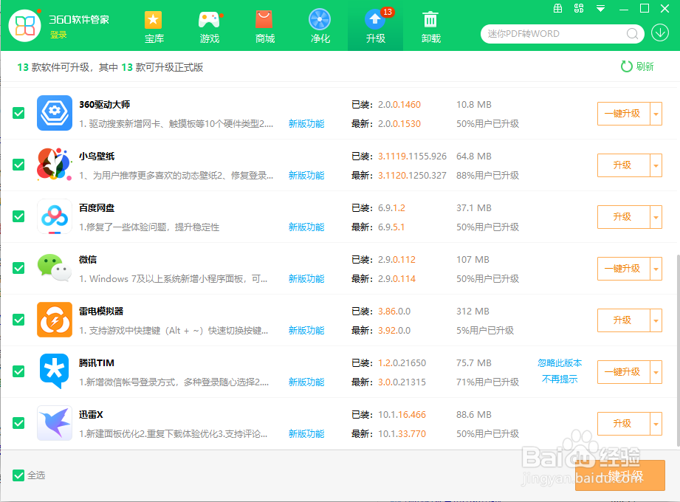Click 升级 button for 雷电模拟器
680x502 pixels.
[623, 320]
